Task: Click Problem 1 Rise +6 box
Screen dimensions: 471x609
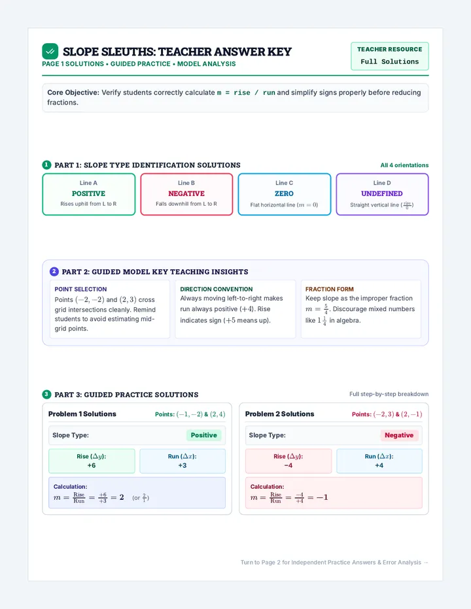Action: (92, 461)
